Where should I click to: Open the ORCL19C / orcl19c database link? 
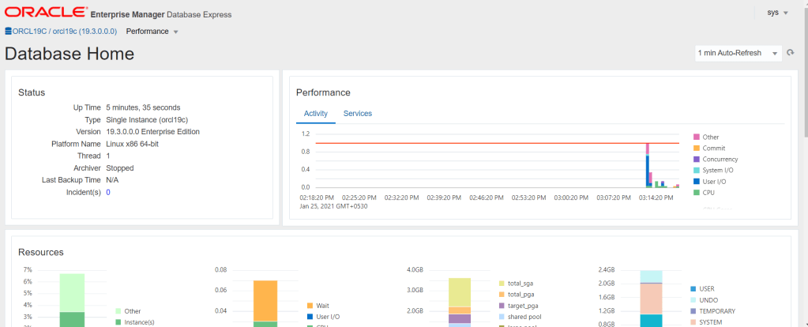[x=65, y=32]
